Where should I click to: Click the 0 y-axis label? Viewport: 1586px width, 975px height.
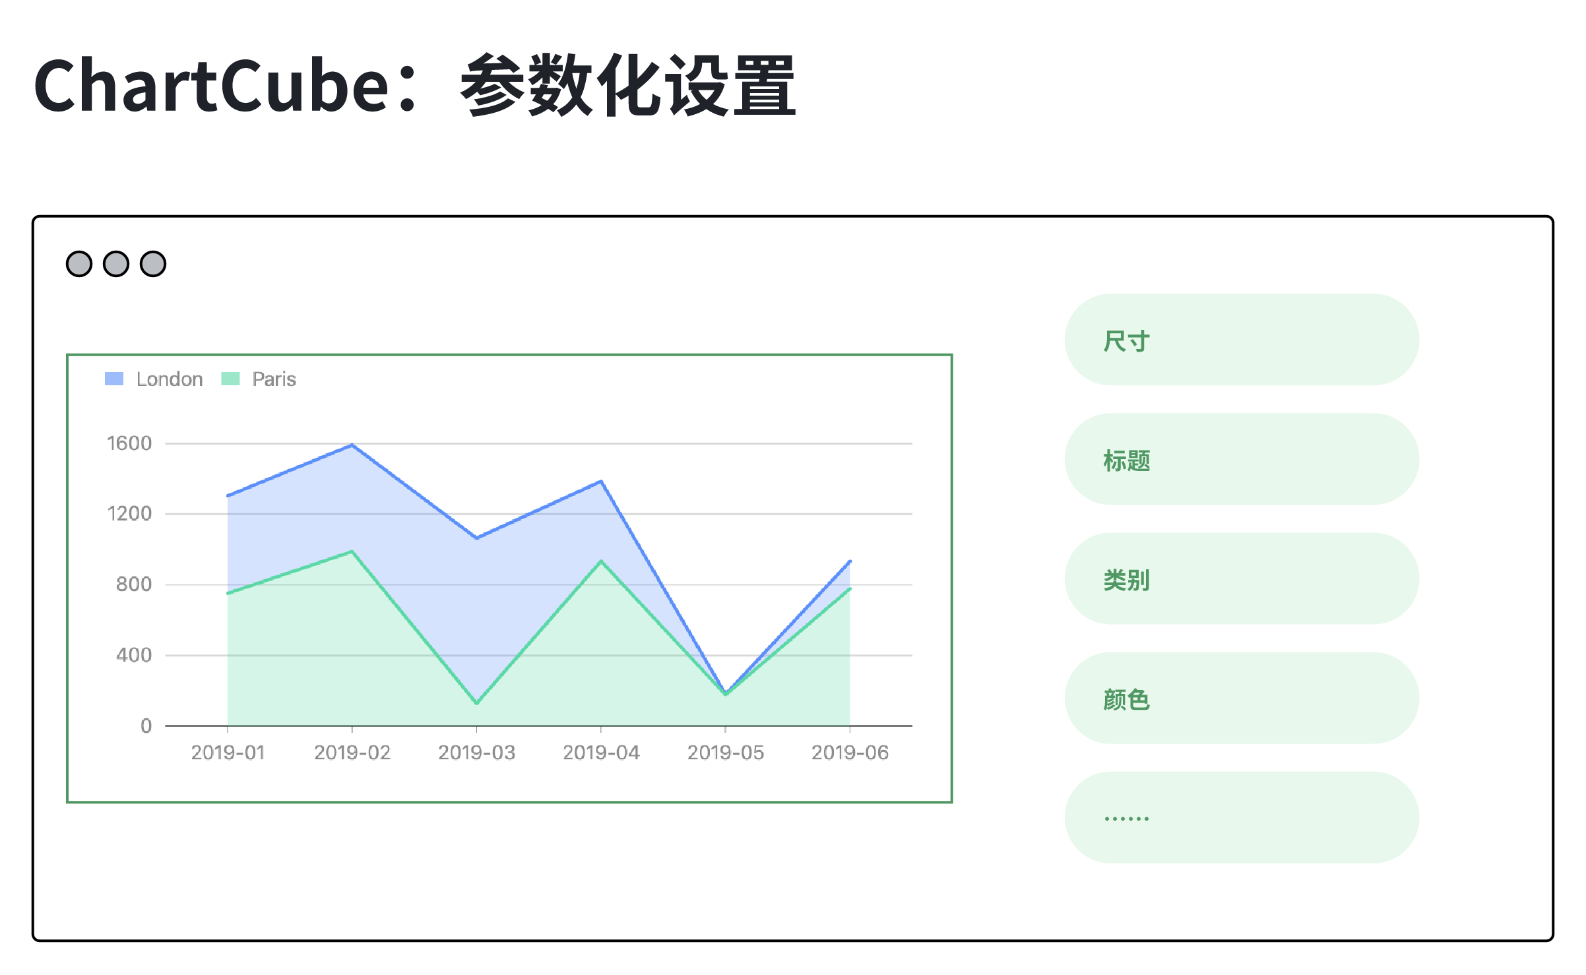tap(146, 726)
